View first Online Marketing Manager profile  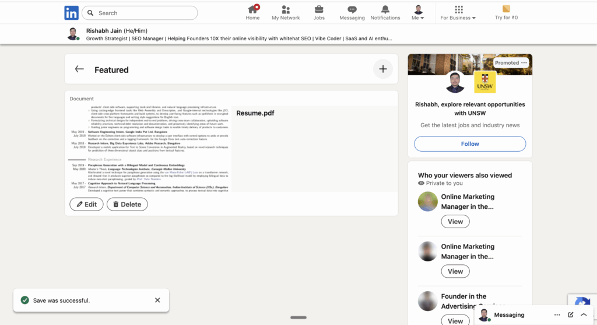click(455, 221)
